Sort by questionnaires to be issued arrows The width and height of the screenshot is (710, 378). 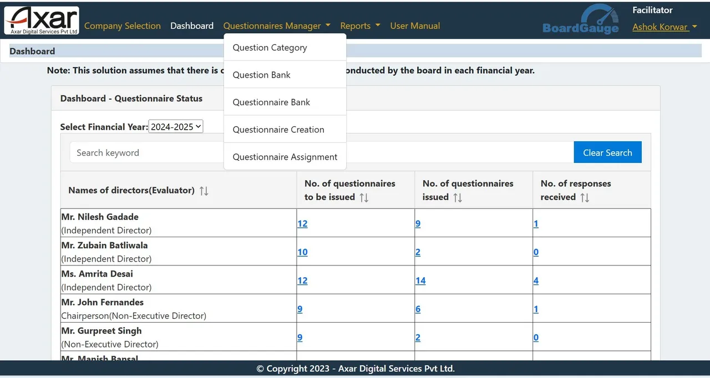click(364, 197)
